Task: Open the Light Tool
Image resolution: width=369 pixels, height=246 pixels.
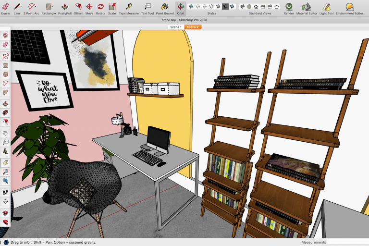Action: click(327, 7)
